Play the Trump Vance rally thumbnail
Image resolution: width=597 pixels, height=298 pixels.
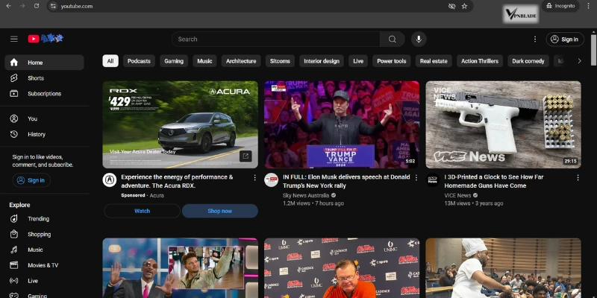tap(342, 124)
